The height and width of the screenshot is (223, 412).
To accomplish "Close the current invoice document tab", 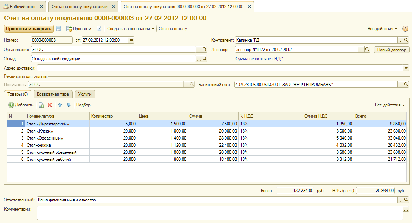I will (249, 7).
